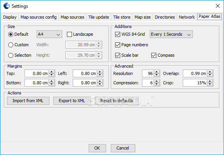Click the Cancel button

(123, 148)
